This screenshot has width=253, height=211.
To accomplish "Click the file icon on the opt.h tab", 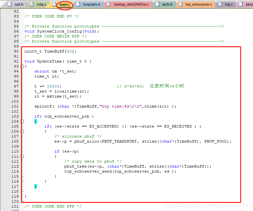I will point(9,5).
